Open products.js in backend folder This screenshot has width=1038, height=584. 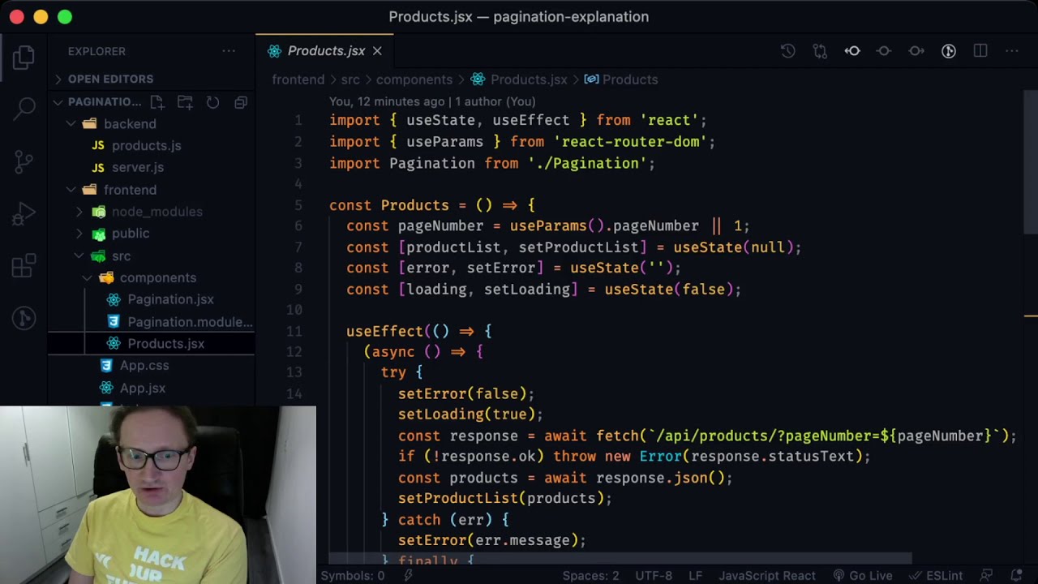[x=146, y=145]
